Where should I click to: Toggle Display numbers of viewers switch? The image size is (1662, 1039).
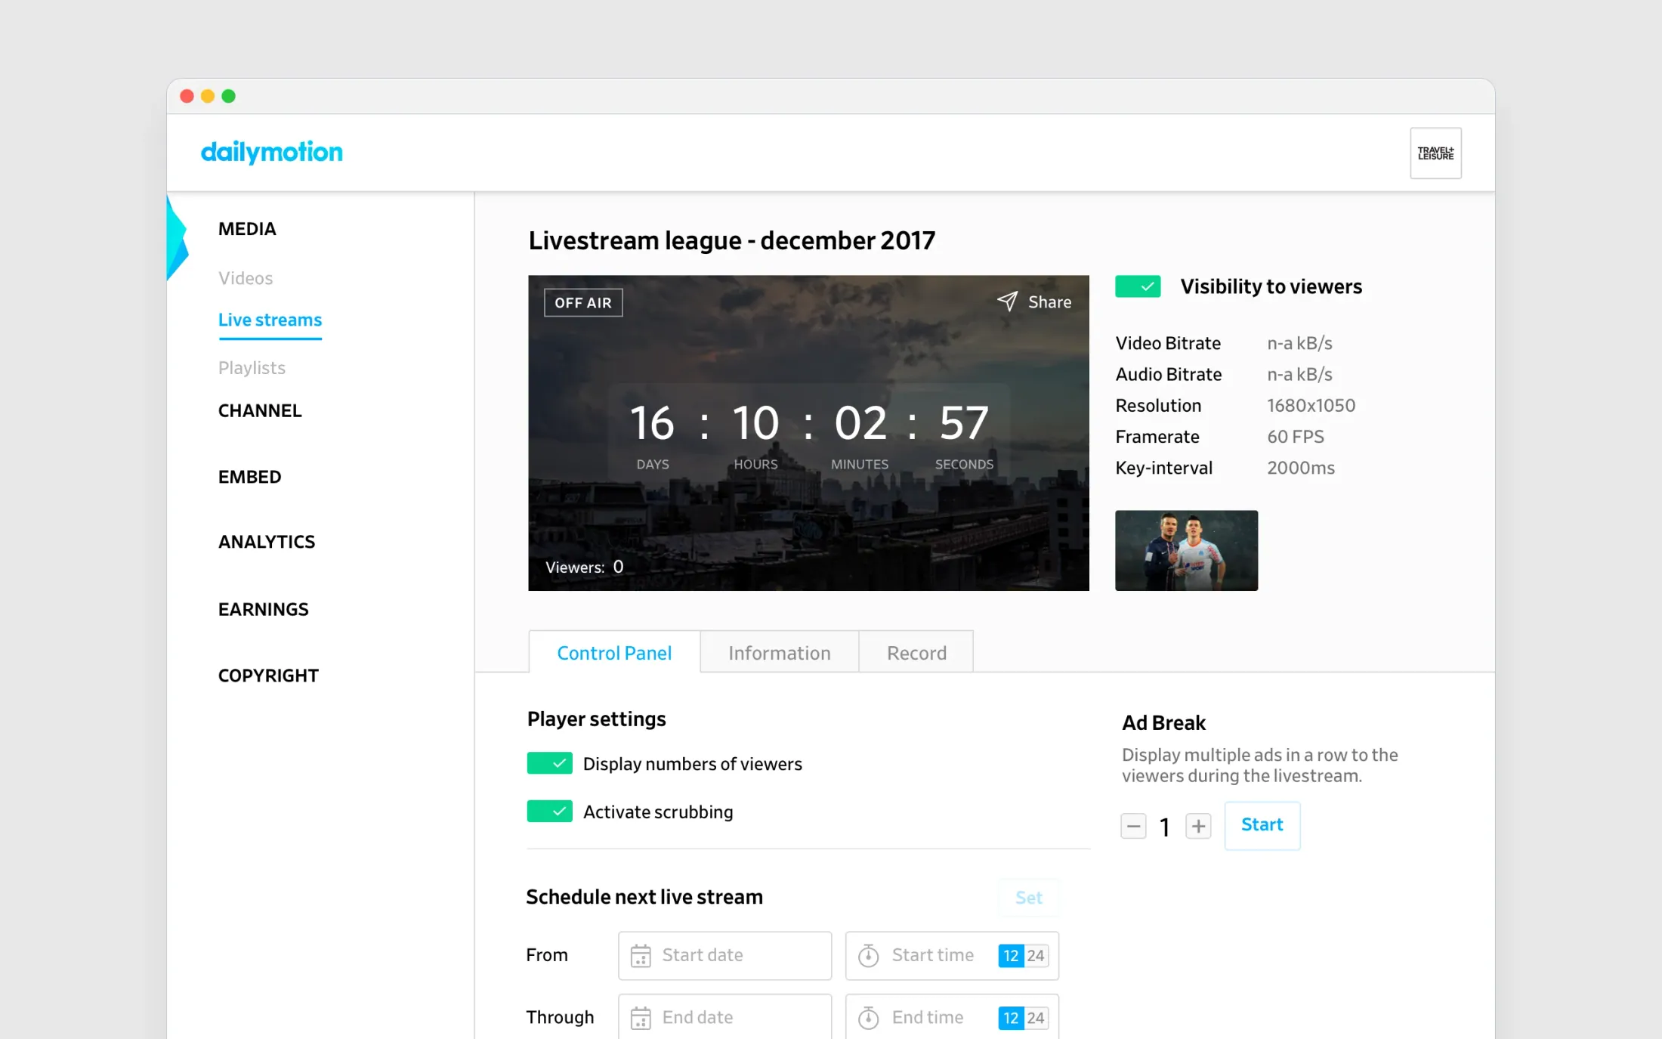[549, 763]
